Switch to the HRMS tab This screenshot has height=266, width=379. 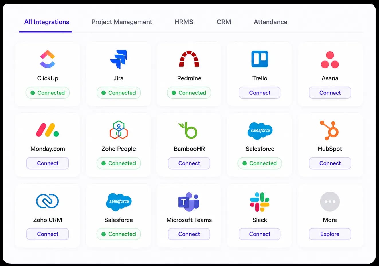click(184, 22)
